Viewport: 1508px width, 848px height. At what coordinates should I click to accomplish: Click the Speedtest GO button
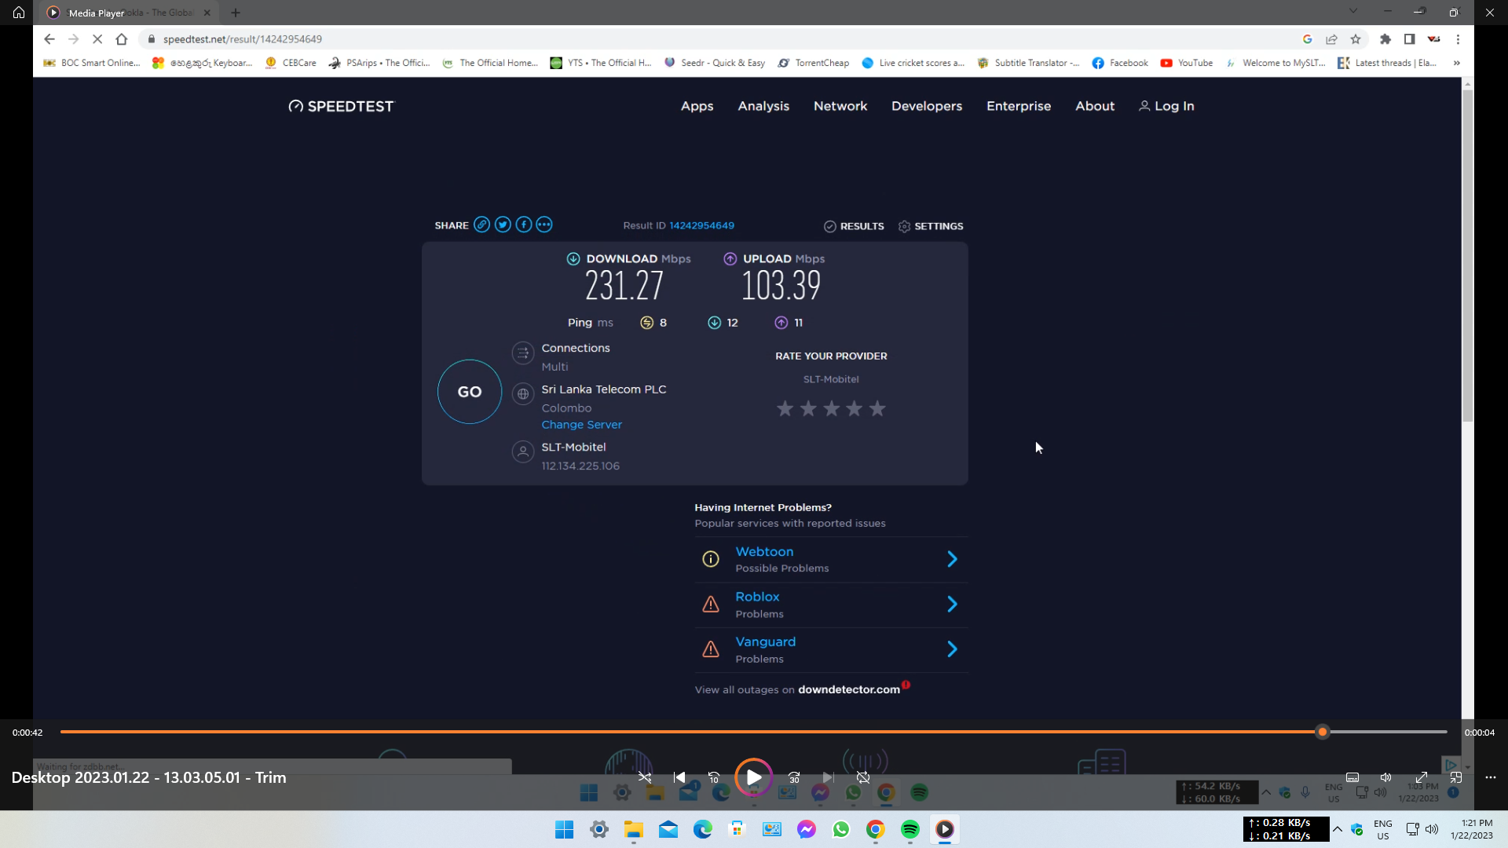coord(470,392)
